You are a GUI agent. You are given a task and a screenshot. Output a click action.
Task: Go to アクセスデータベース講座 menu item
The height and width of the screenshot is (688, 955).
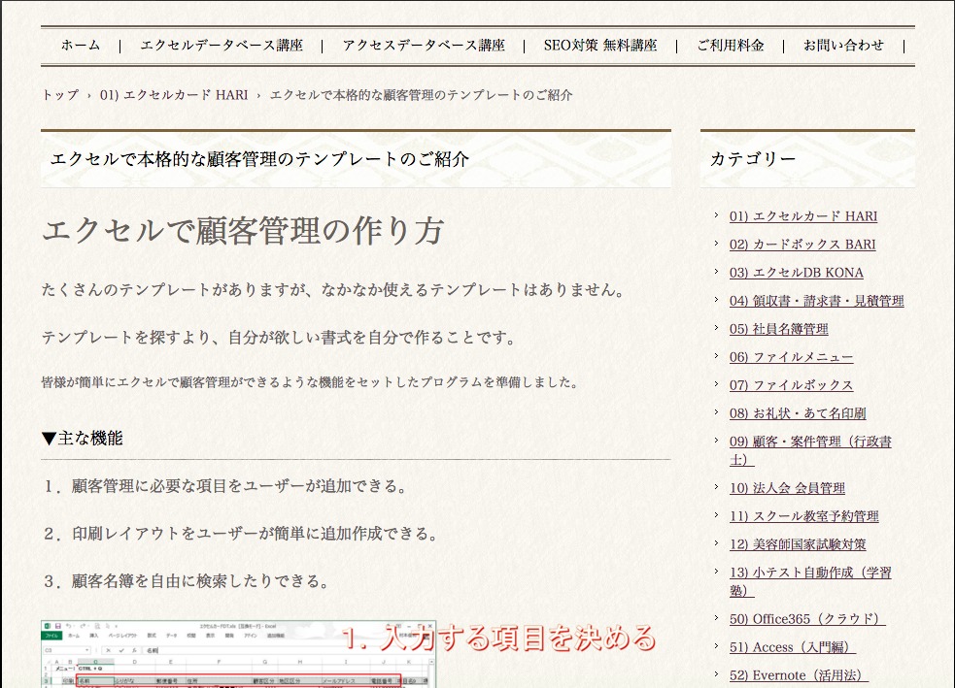click(x=423, y=45)
